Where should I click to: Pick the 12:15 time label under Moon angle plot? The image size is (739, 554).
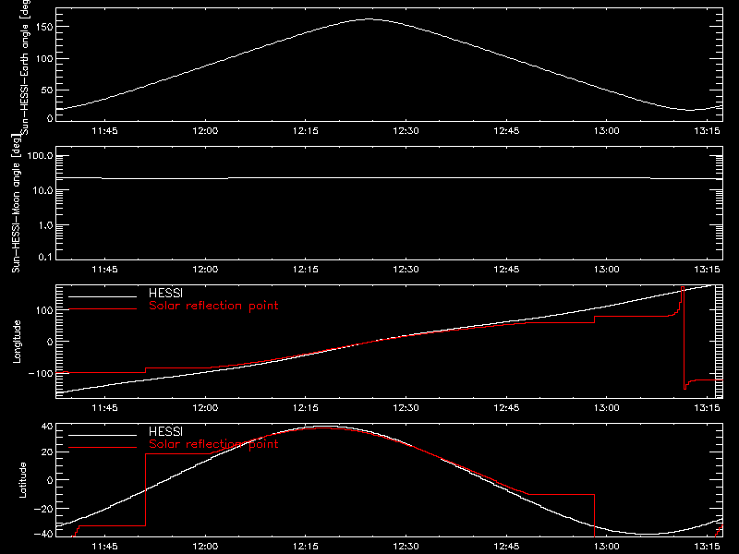(x=306, y=269)
